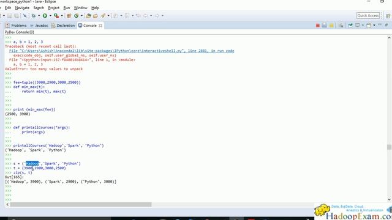Click the horizontal scrollbar left arrow

coord(7,205)
